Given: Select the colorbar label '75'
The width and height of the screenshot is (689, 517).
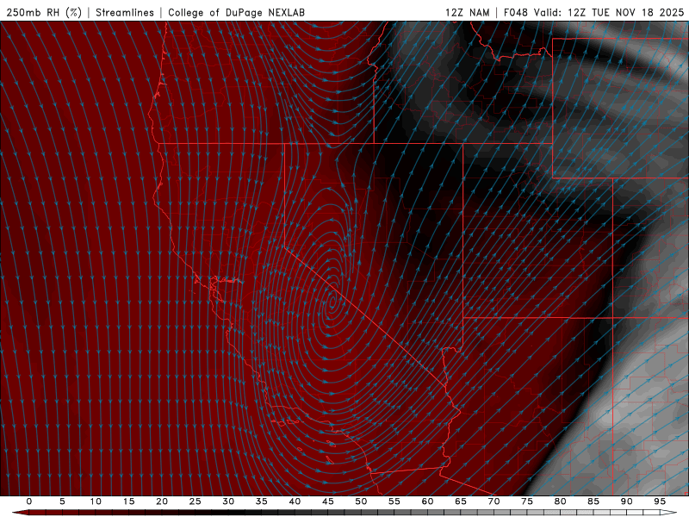Looking at the screenshot, I should point(527,501).
